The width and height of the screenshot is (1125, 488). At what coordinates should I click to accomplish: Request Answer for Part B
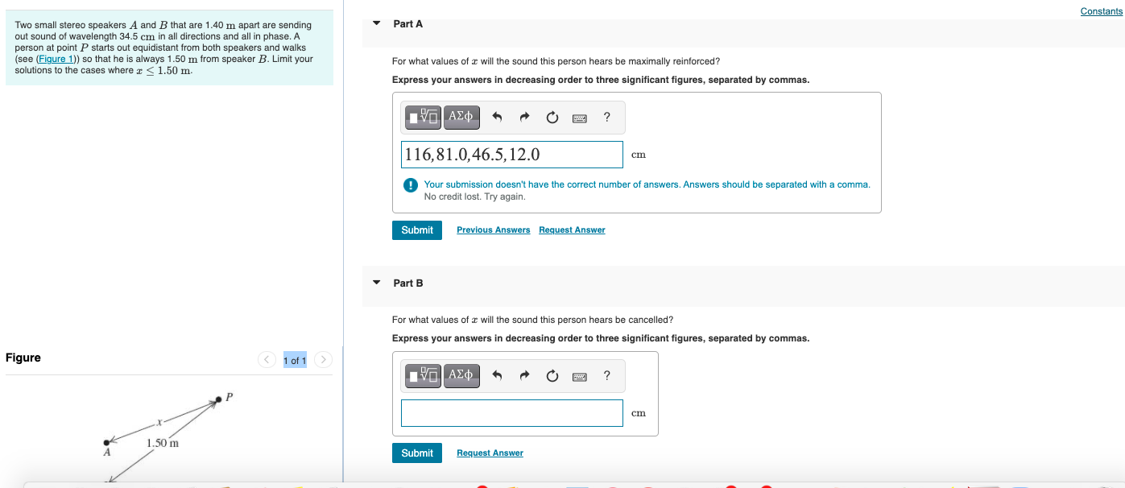[490, 453]
